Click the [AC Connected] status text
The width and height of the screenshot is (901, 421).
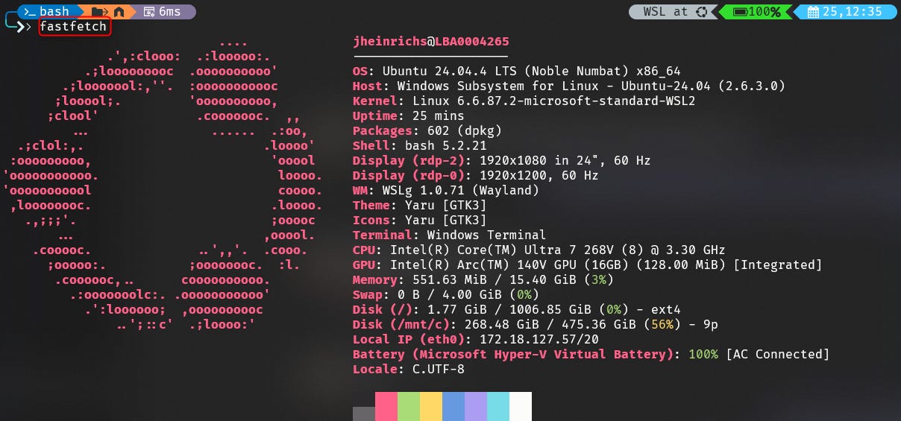(x=777, y=355)
